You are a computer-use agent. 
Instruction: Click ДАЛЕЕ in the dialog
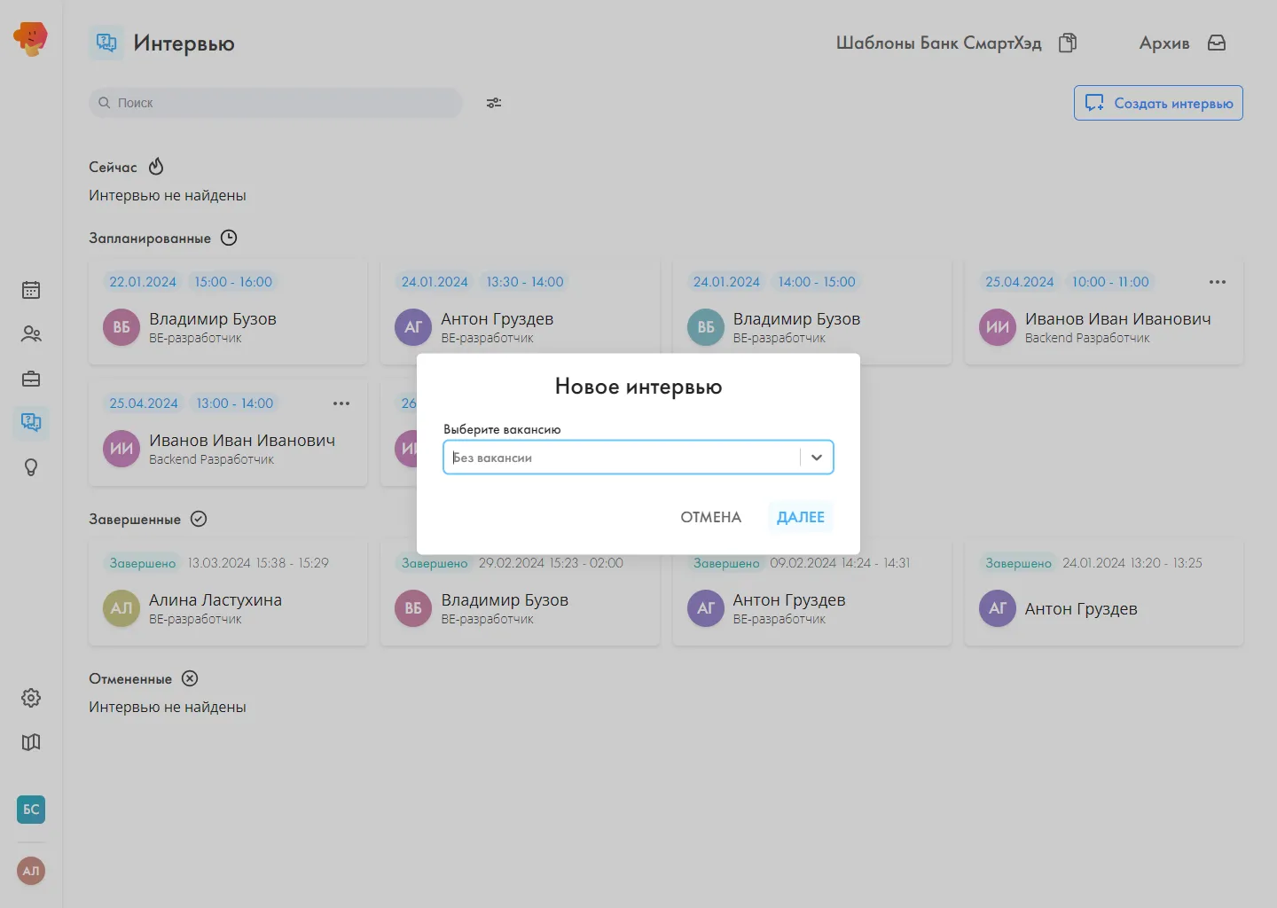click(x=801, y=517)
